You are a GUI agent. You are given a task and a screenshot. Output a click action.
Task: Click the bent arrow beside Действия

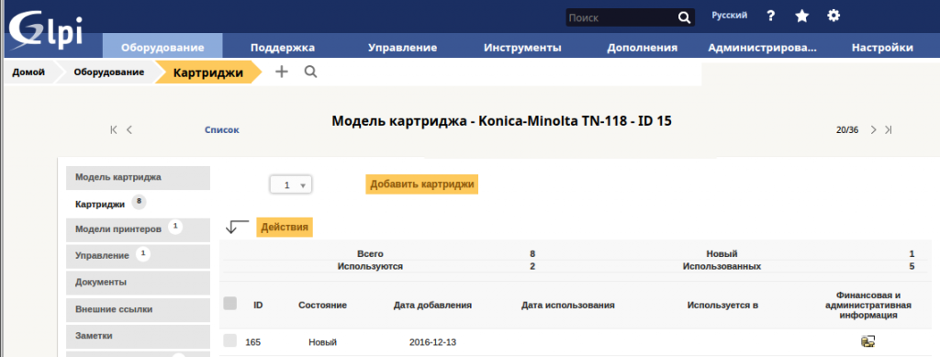238,228
